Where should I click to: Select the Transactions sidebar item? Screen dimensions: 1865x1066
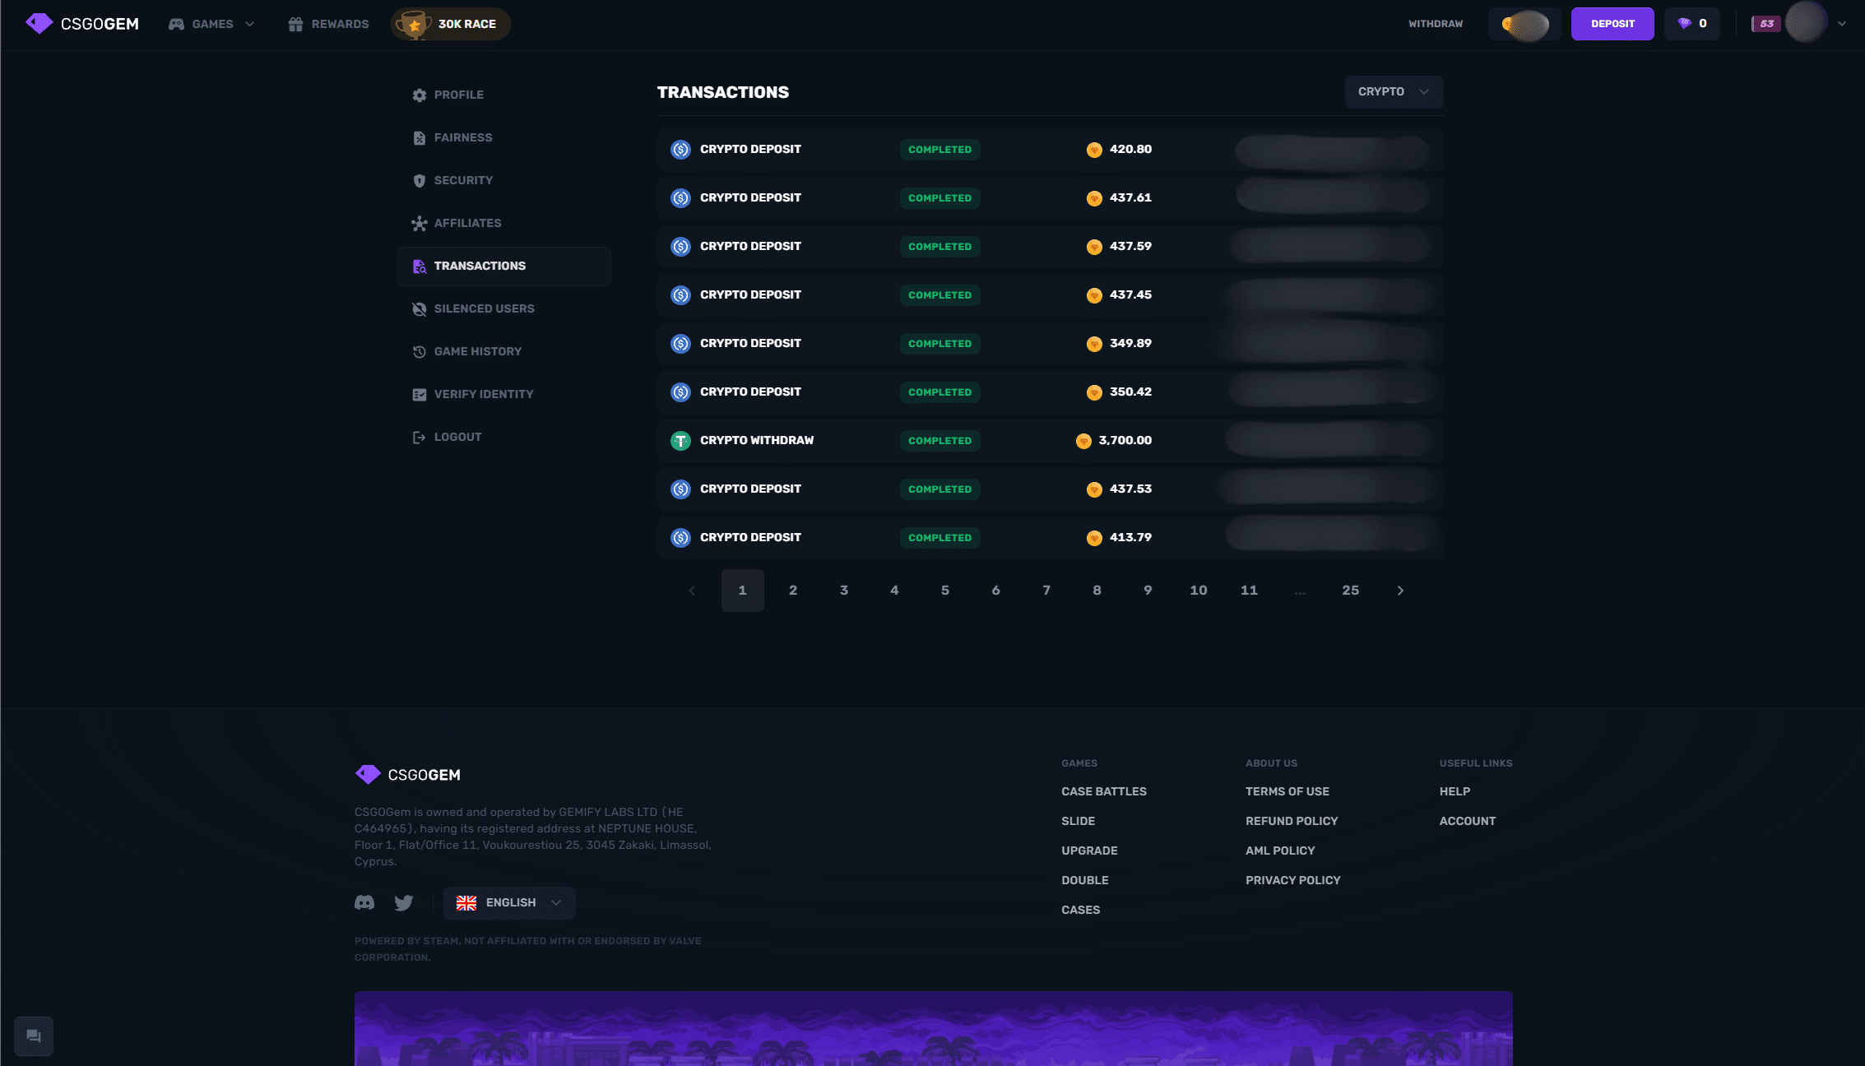[503, 266]
